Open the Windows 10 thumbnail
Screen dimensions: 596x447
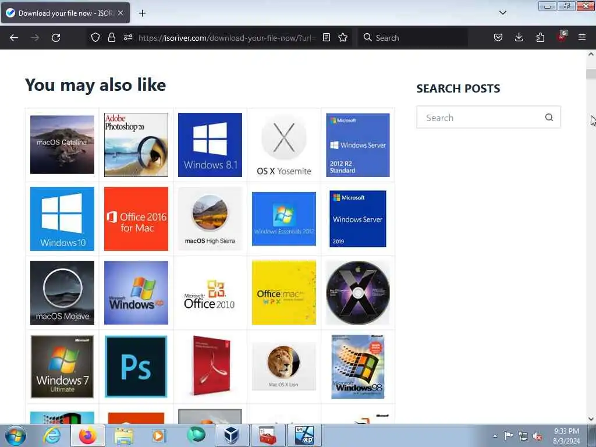point(62,219)
